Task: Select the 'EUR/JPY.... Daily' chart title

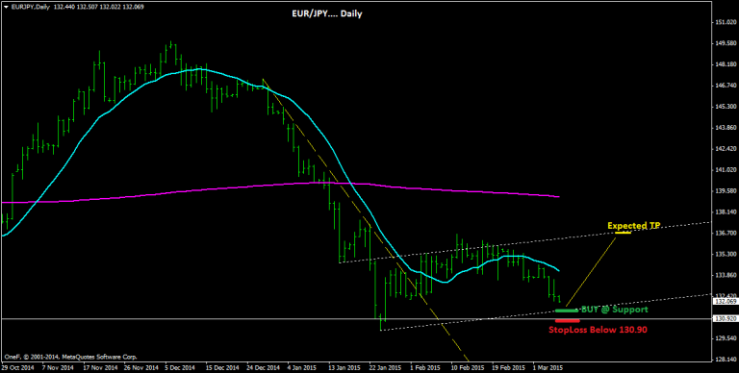Action: click(x=326, y=14)
